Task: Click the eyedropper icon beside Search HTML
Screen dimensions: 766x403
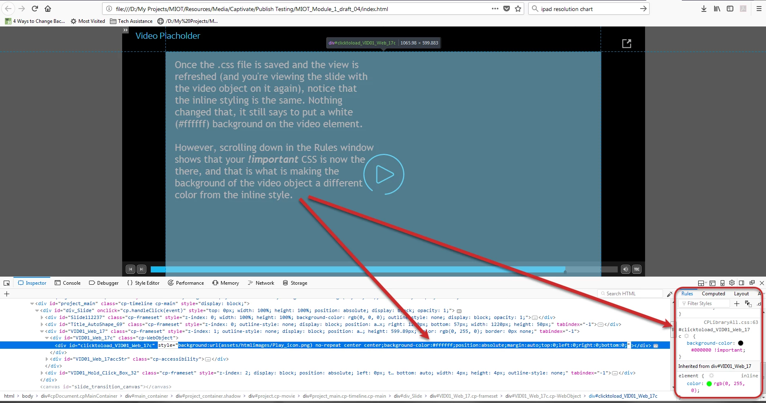Action: (670, 294)
